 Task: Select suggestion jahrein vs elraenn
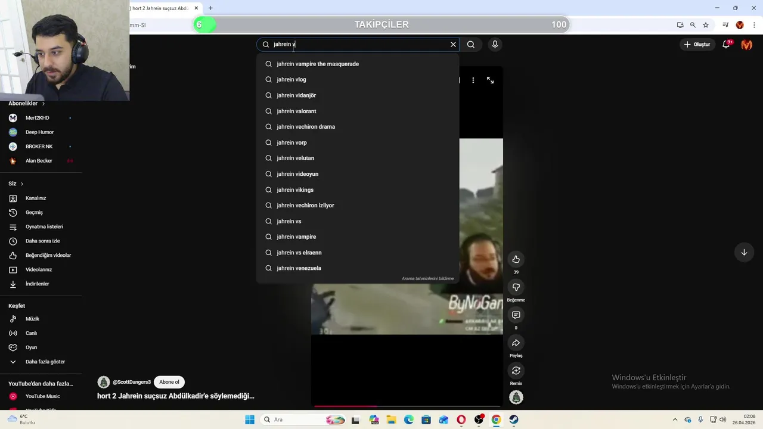(x=358, y=253)
